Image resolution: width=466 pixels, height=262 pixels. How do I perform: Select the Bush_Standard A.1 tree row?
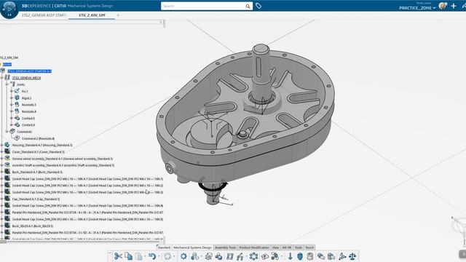(37, 172)
